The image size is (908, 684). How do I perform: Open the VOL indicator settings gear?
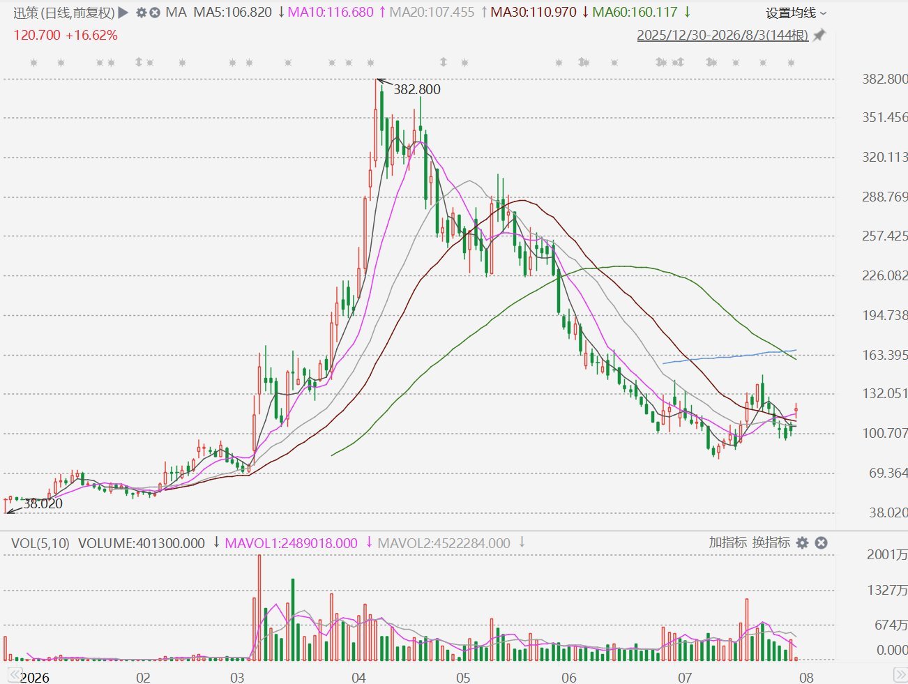pos(803,542)
